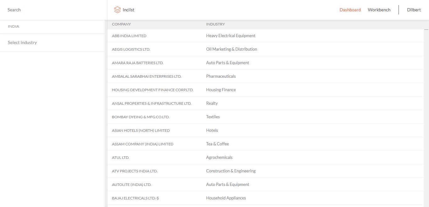Click the company list vertical scrollbar

click(426, 116)
